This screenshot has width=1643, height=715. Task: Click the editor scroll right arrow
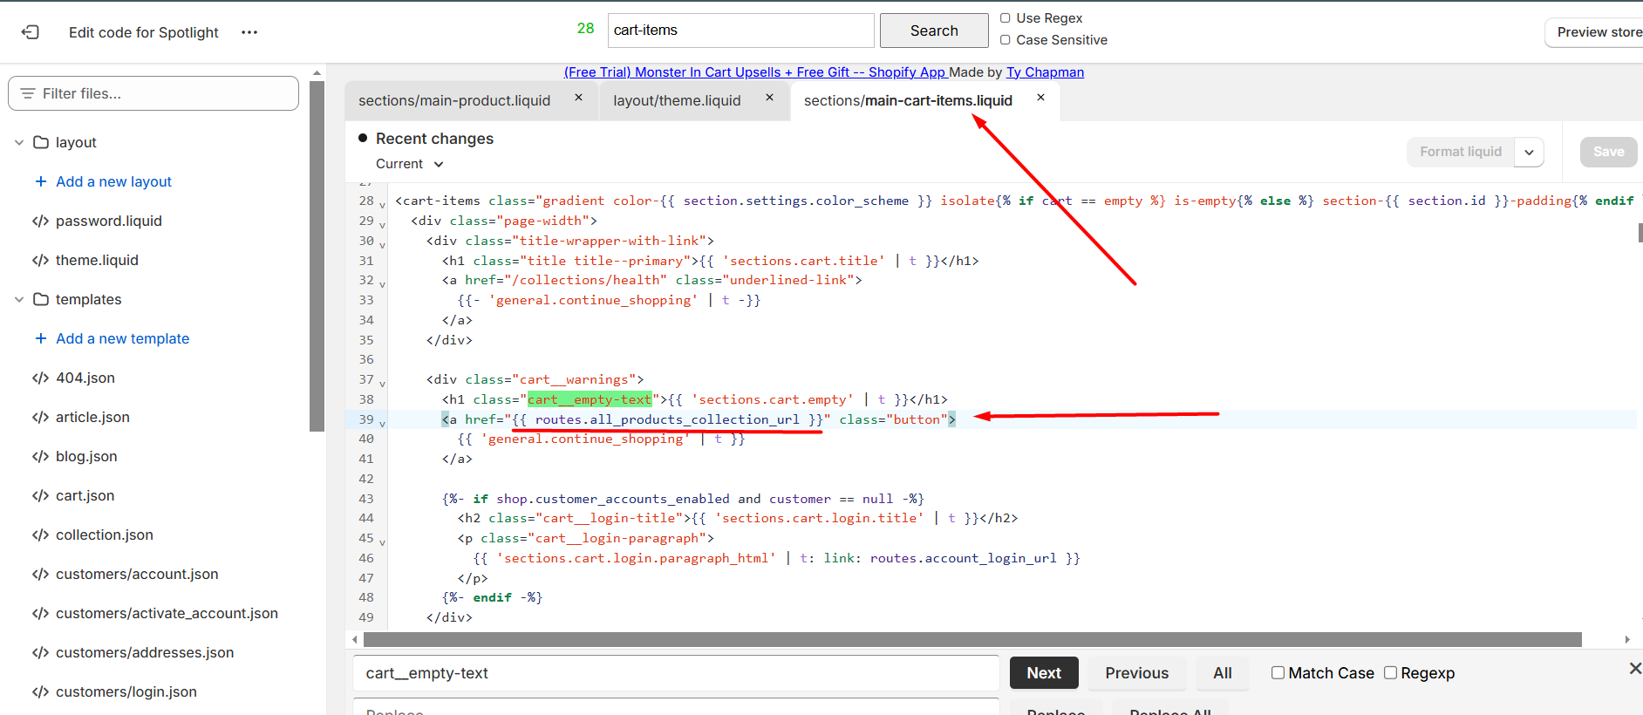click(1627, 640)
